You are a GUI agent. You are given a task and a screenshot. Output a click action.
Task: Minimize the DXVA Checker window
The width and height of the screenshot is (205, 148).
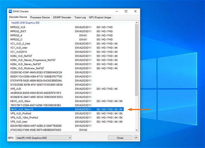pos(117,11)
